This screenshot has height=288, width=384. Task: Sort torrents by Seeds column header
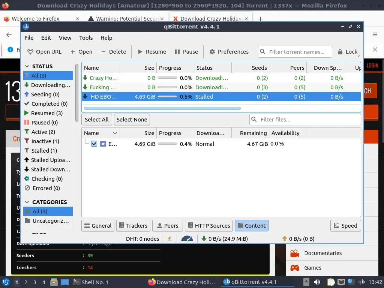250,68
